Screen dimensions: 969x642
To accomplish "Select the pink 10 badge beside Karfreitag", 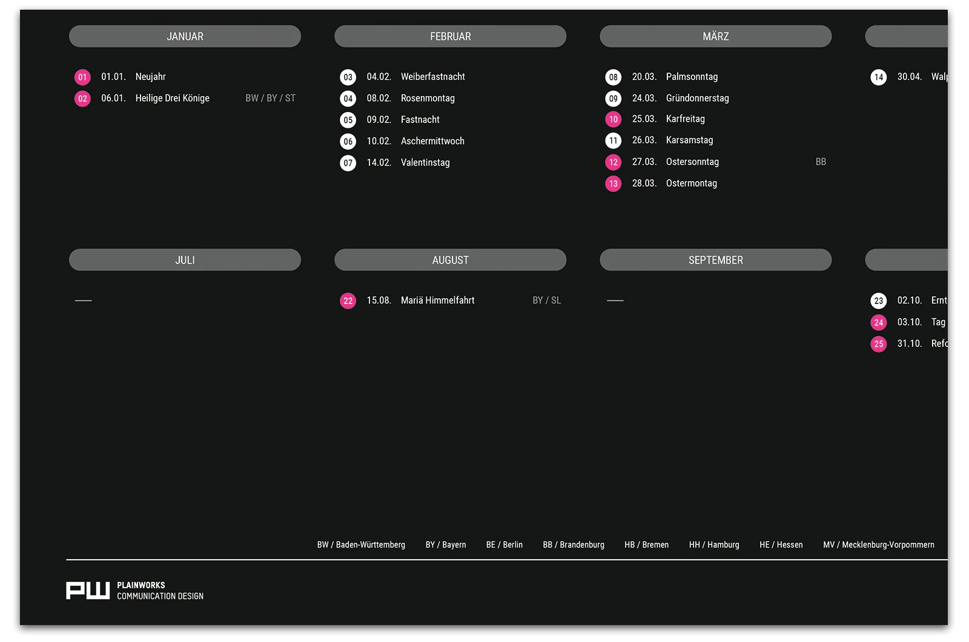I will (x=613, y=120).
